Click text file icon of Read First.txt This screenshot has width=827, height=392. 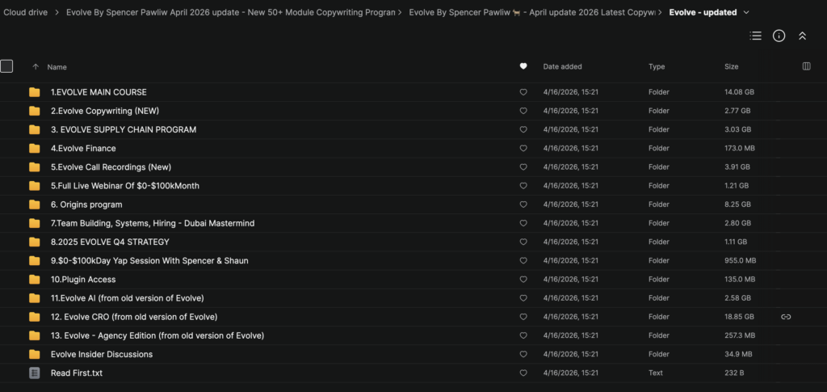click(x=34, y=373)
